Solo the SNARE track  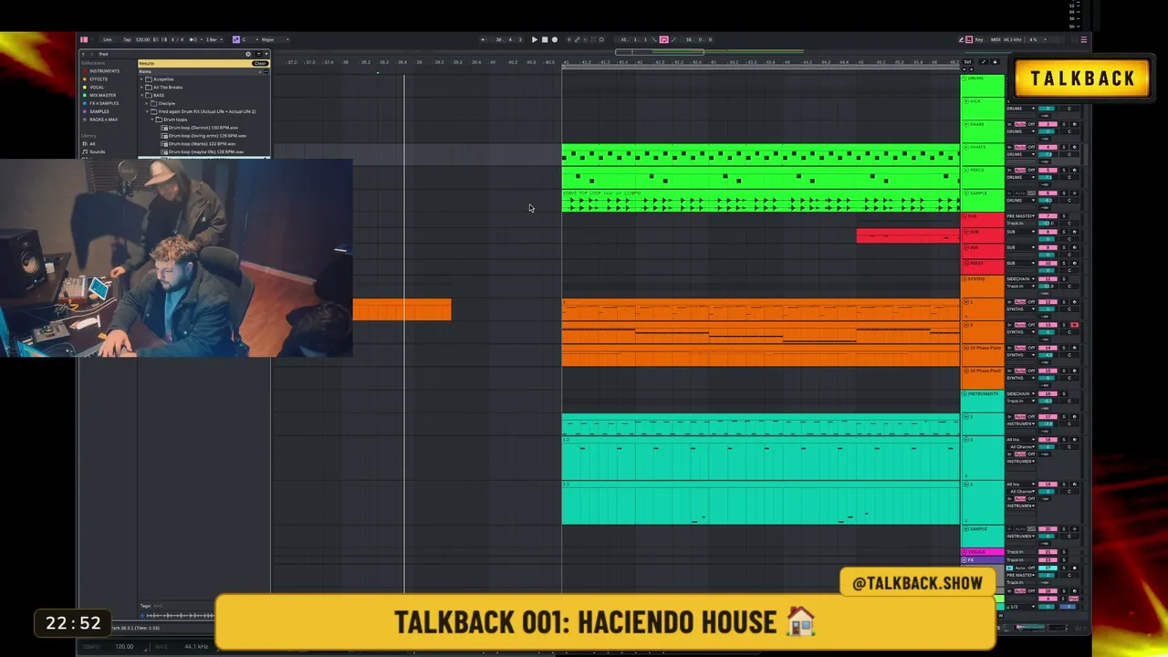[1063, 124]
